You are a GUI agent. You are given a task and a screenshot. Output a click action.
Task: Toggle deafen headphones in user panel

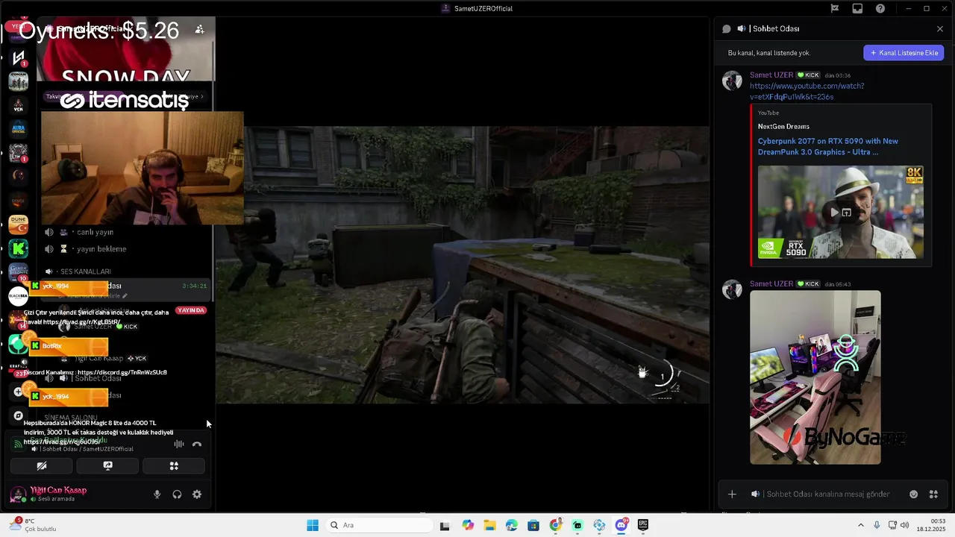tap(177, 494)
